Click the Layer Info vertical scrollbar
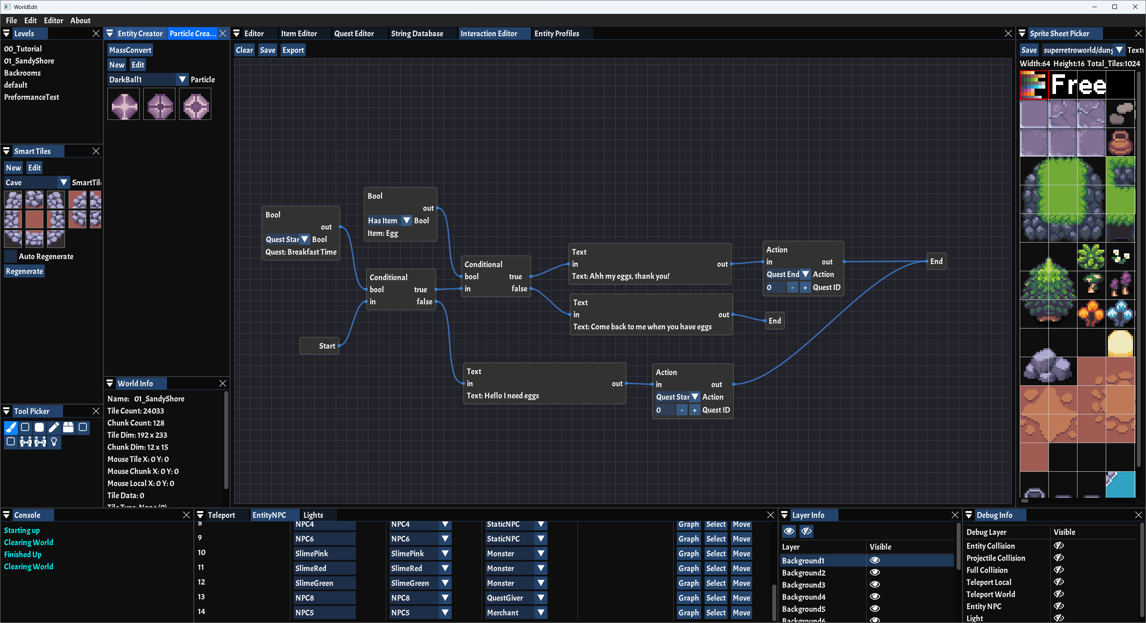The height and width of the screenshot is (623, 1146). click(958, 546)
